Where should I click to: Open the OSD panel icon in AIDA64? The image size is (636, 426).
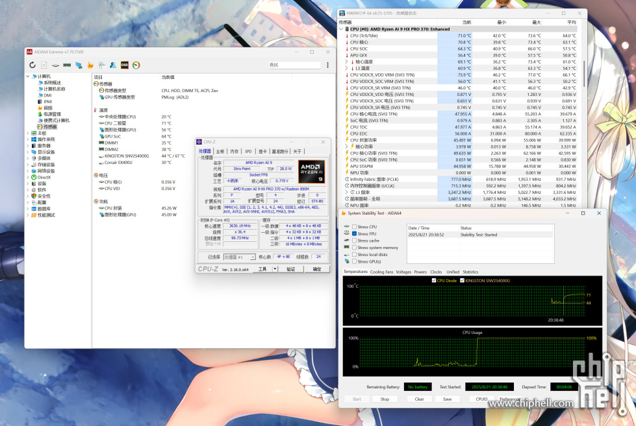[x=125, y=65]
